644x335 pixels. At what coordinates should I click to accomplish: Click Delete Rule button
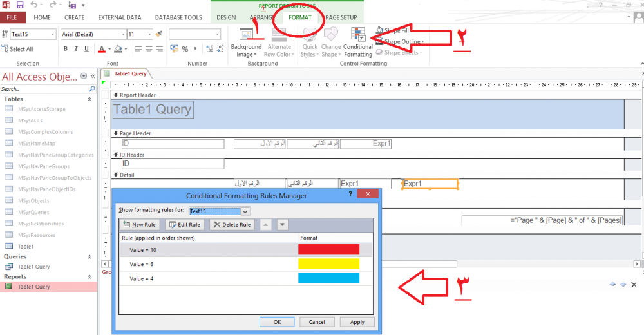coord(232,224)
